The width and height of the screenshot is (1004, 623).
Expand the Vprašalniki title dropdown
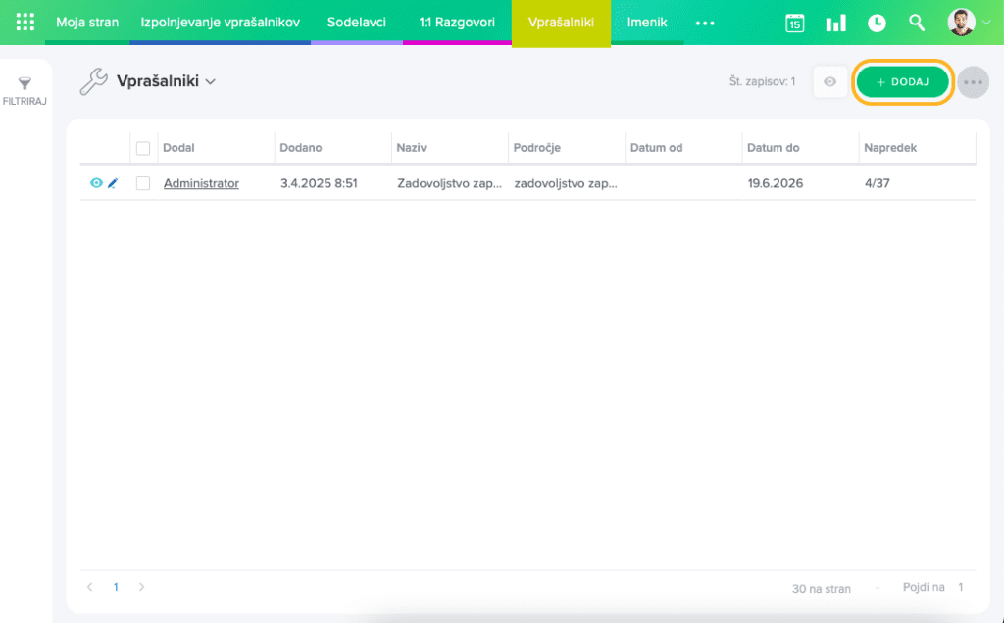[211, 82]
